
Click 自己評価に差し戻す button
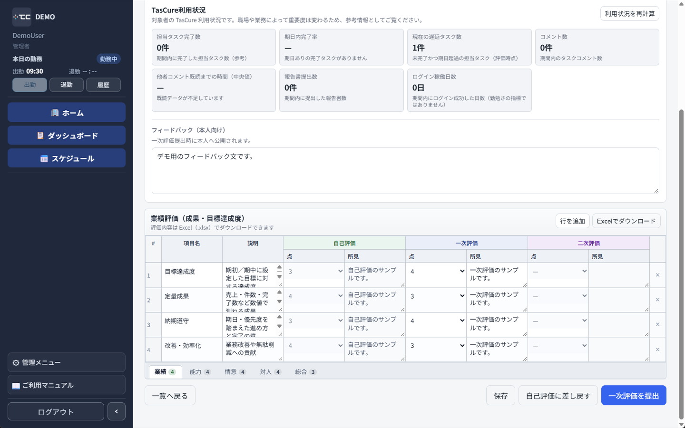coord(558,395)
